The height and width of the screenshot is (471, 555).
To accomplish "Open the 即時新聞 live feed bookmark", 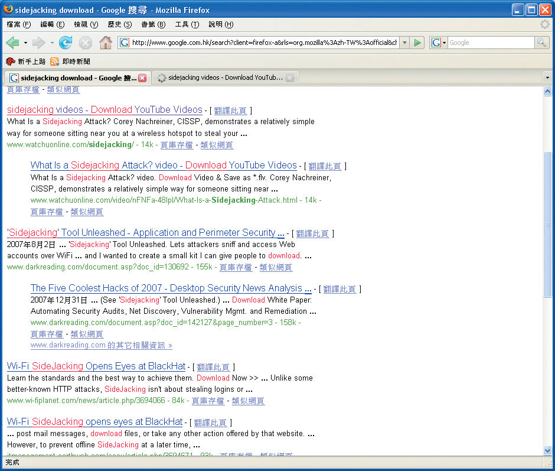I will 70,61.
